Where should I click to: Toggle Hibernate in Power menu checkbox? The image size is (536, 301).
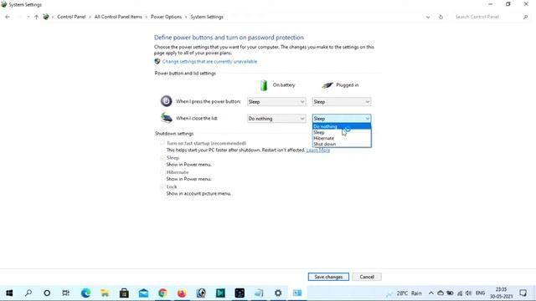click(x=162, y=172)
